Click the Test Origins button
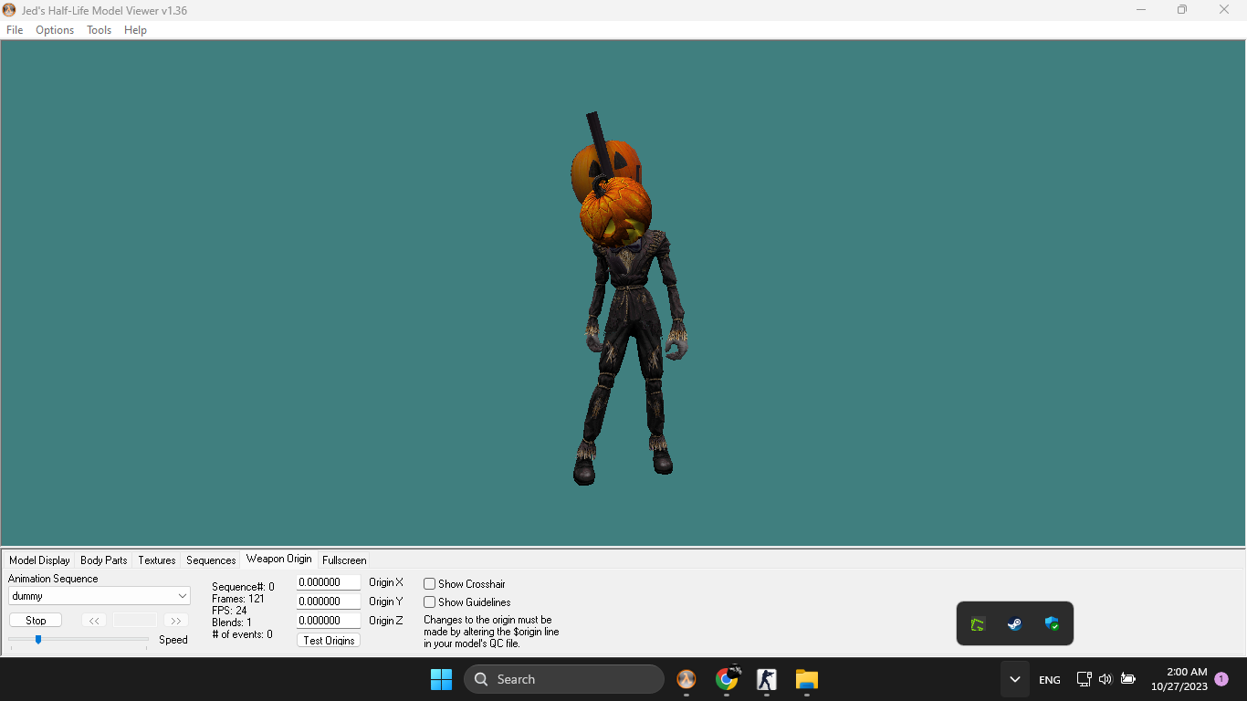 (329, 641)
